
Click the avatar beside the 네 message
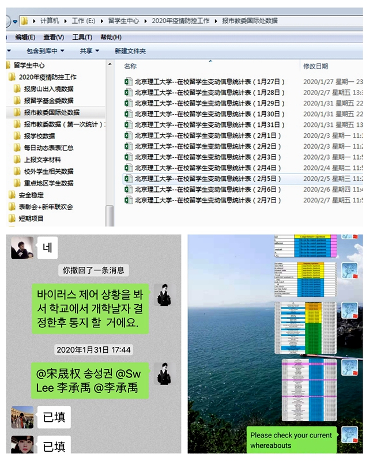(22, 248)
